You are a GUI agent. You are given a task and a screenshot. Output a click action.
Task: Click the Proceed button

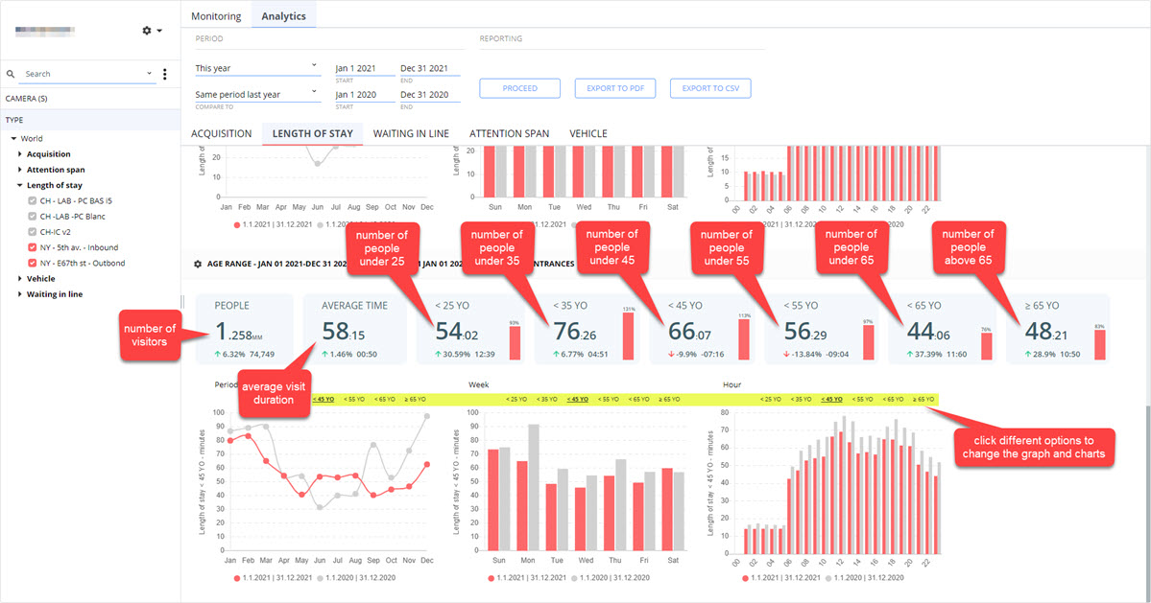pos(519,88)
